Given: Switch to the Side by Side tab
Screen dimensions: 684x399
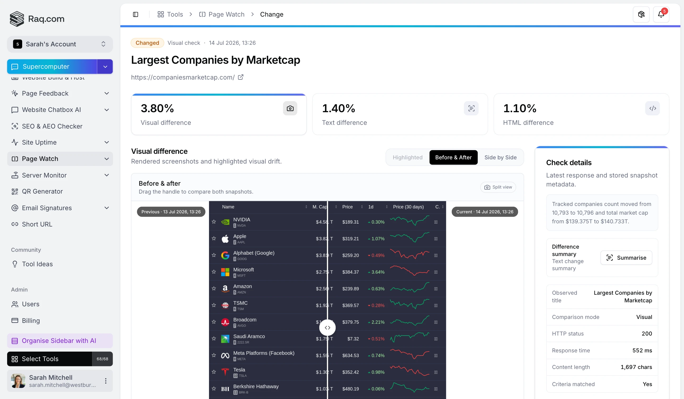Looking at the screenshot, I should pos(501,157).
